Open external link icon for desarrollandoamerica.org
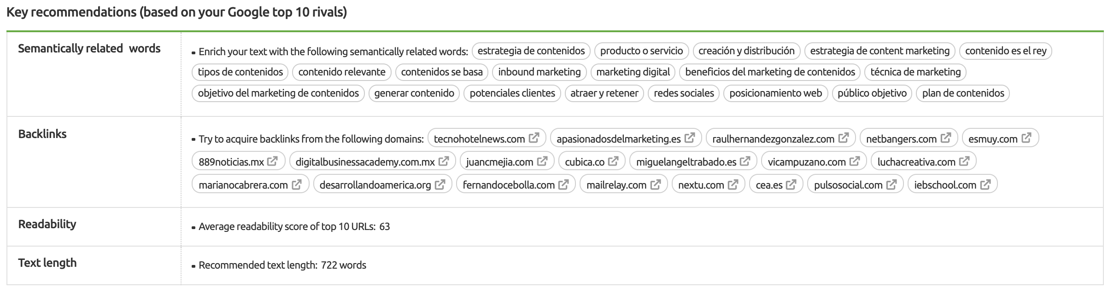This screenshot has height=299, width=1114. [440, 185]
